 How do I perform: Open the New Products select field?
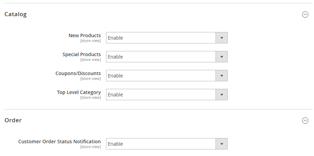click(x=166, y=38)
